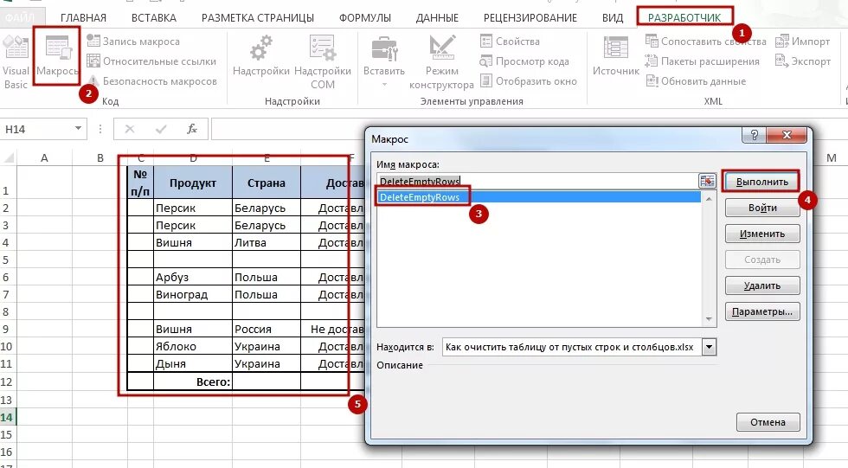Click Отобразить окно

(529, 81)
